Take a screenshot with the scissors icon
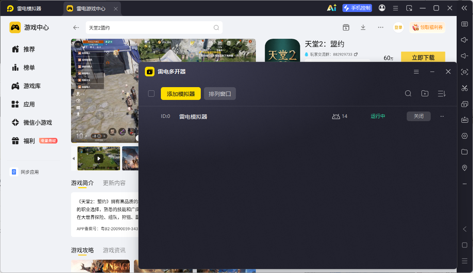Screen dimensions: 473x273 click(x=465, y=88)
